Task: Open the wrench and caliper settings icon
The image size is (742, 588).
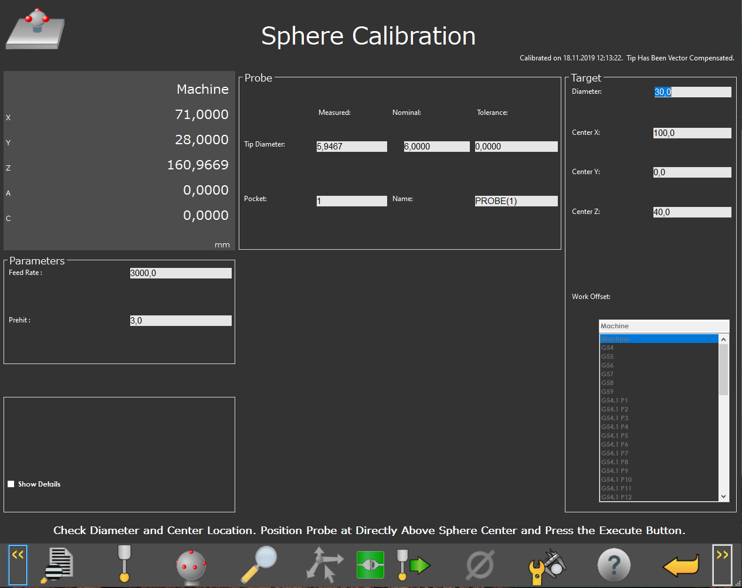Action: tap(547, 566)
